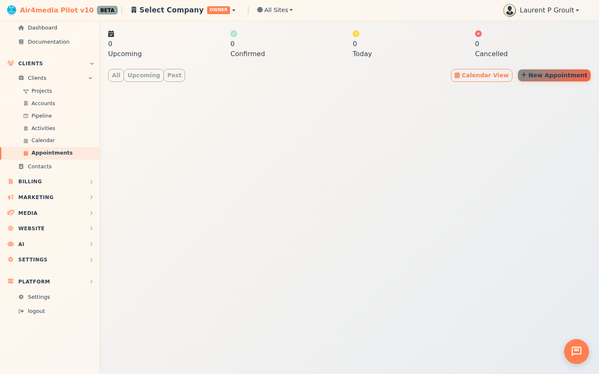Filter appointments by Upcoming
Image resolution: width=599 pixels, height=374 pixels.
pos(144,75)
